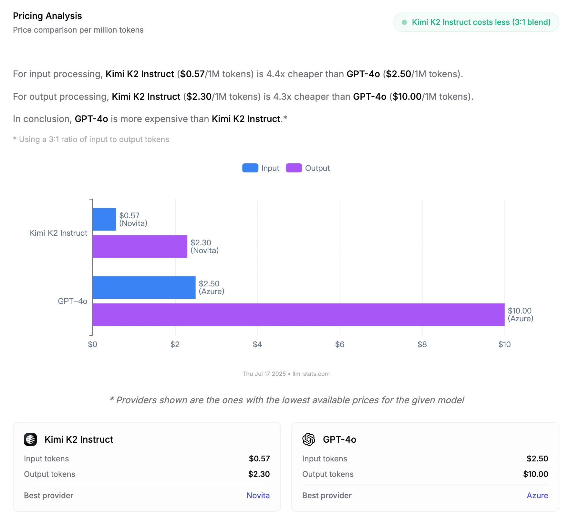Click the Kimi K2 Instruct axis label
569x525 pixels.
58,233
